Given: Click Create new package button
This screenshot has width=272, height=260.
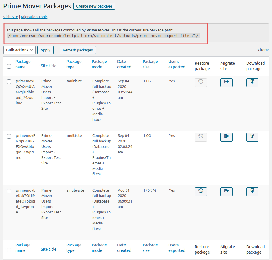Looking at the screenshot, I should [94, 6].
